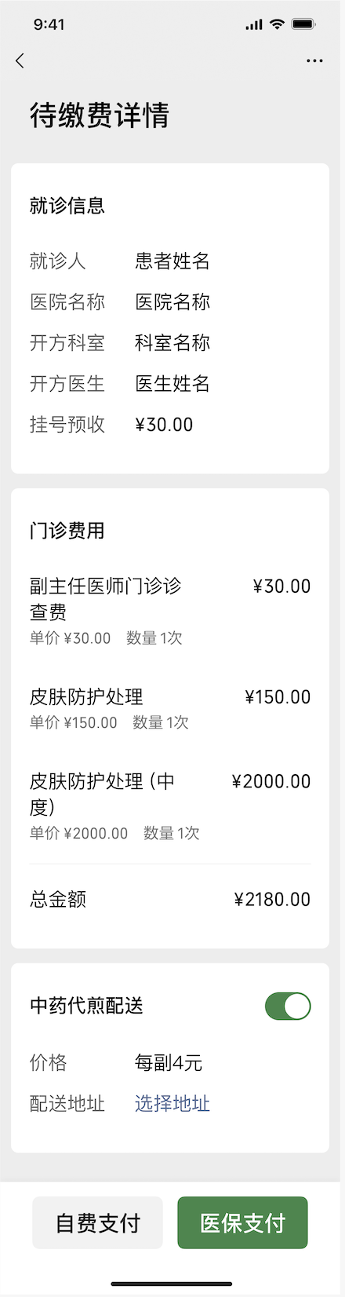Tap the 9:41 status bar clock

(49, 24)
